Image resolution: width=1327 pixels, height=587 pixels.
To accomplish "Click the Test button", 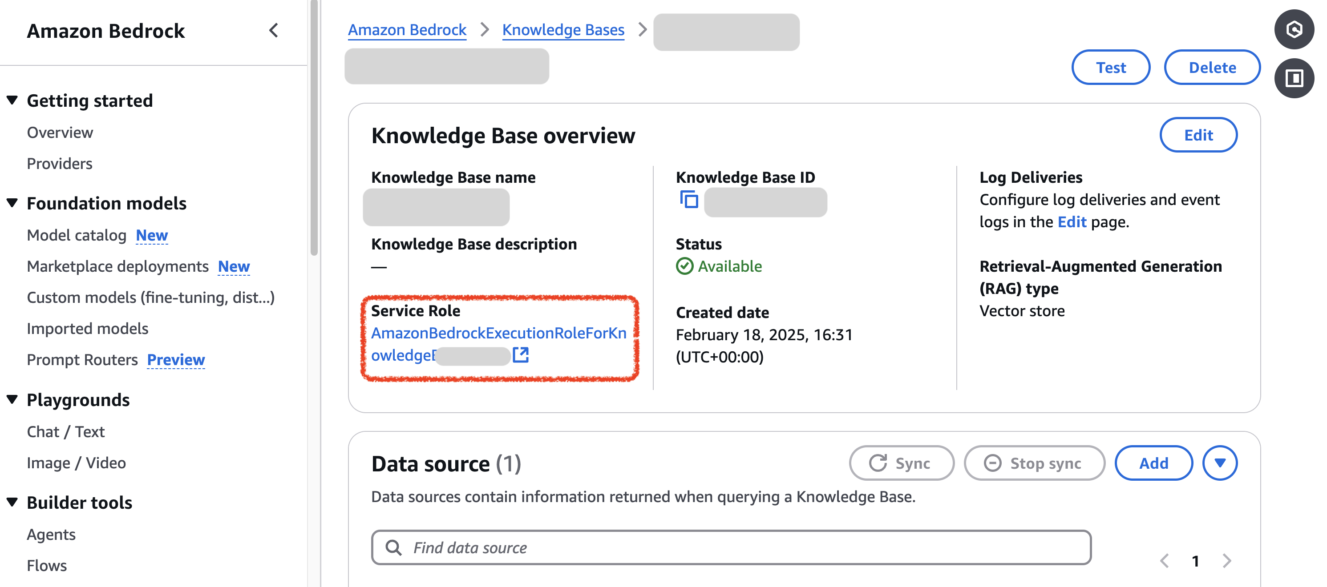I will 1111,67.
